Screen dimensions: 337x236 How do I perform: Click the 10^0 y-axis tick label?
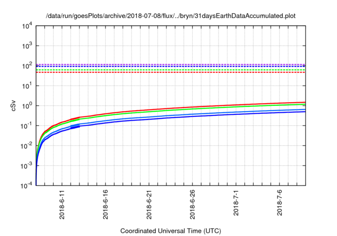pos(27,106)
